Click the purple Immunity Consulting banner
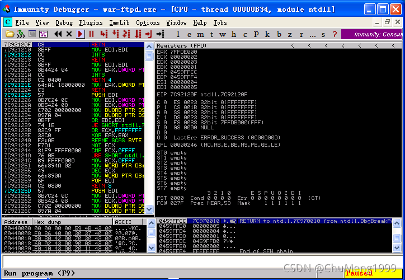This screenshot has width=405, height=280. [x=372, y=34]
